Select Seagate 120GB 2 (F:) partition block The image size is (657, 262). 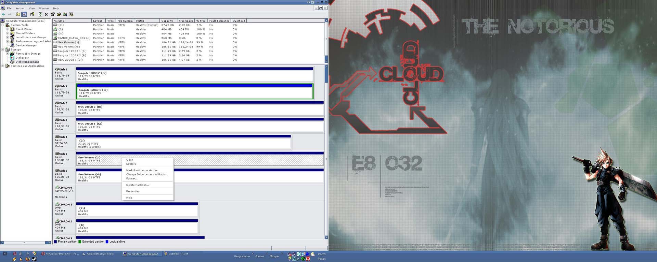click(195, 74)
